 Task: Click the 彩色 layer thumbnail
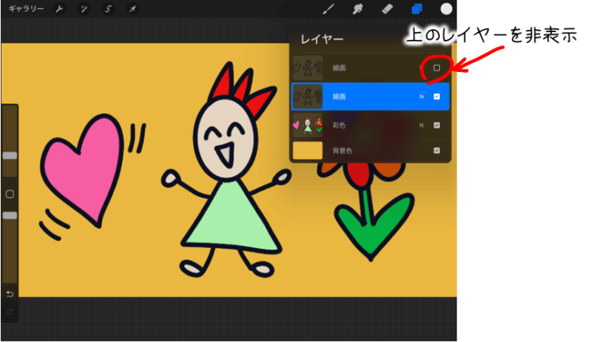[308, 125]
